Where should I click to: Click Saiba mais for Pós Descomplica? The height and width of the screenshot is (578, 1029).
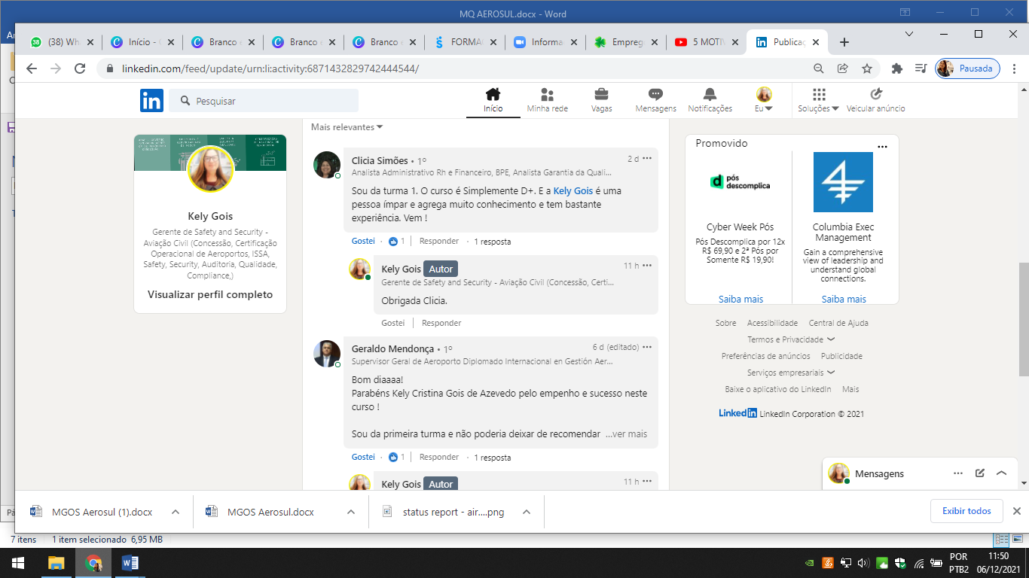click(740, 299)
